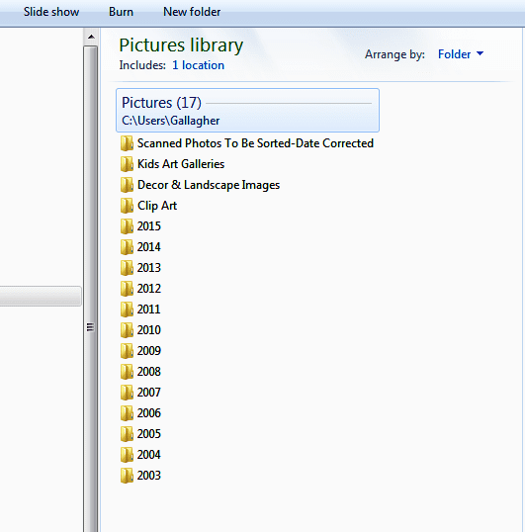The height and width of the screenshot is (532, 525).
Task: Click the dropdown arrow next to Folder
Action: [480, 53]
